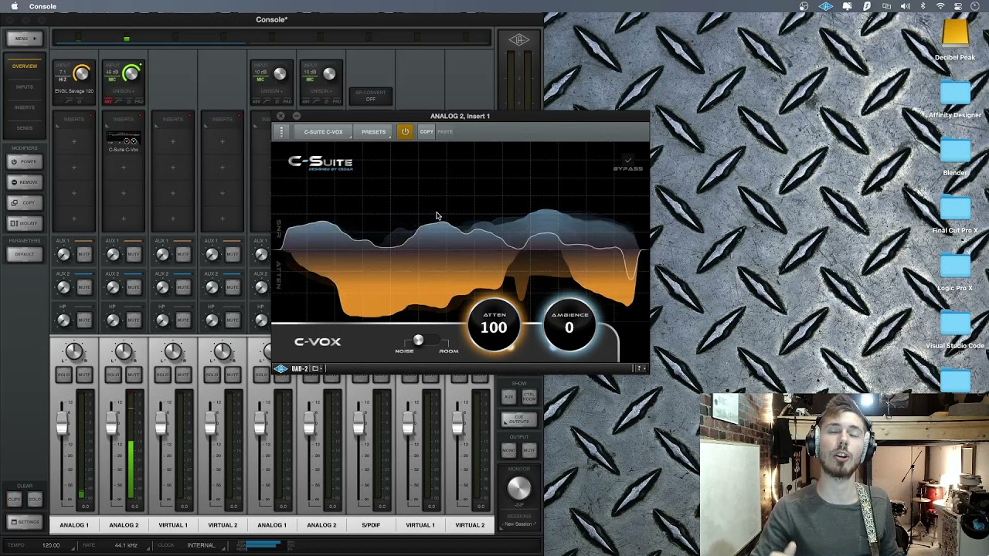Click the pan knob on first ANALOG 1 channel
989x556 pixels.
[x=74, y=352]
